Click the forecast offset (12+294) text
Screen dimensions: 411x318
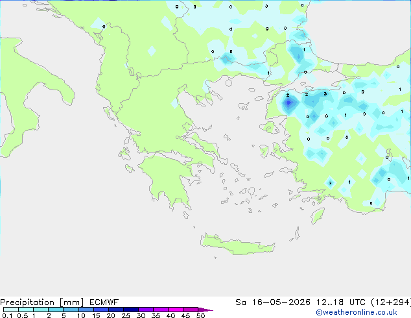(391, 302)
